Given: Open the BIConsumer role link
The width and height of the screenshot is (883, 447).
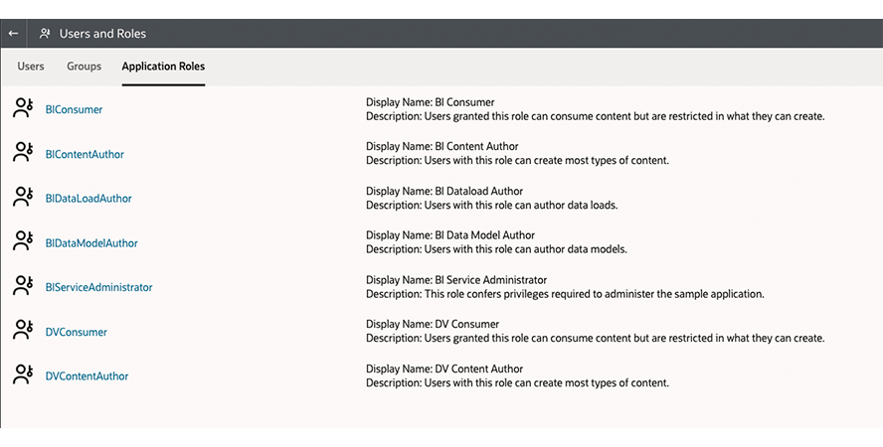Looking at the screenshot, I should tap(74, 109).
